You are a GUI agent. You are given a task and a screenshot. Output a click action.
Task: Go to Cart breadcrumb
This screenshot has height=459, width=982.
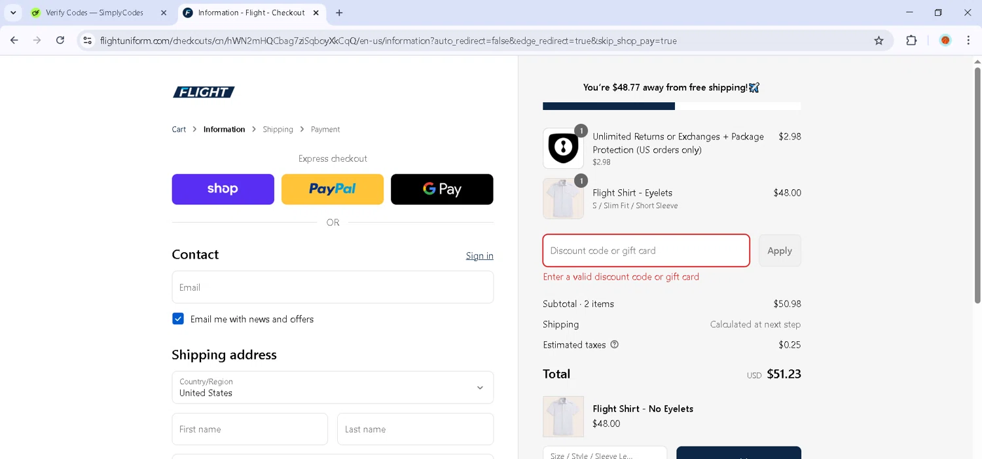pyautogui.click(x=179, y=129)
